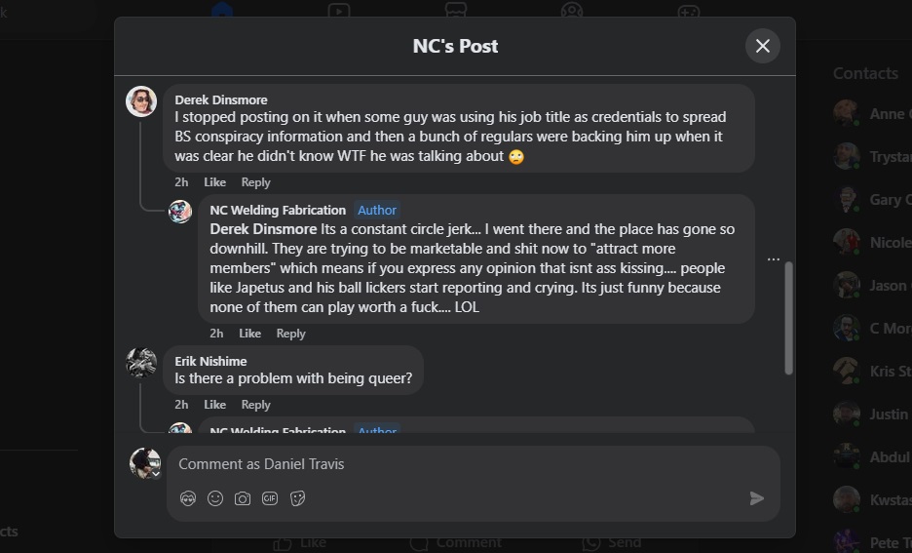Close the NC's Post dialog
This screenshot has width=912, height=553.
pyautogui.click(x=762, y=46)
